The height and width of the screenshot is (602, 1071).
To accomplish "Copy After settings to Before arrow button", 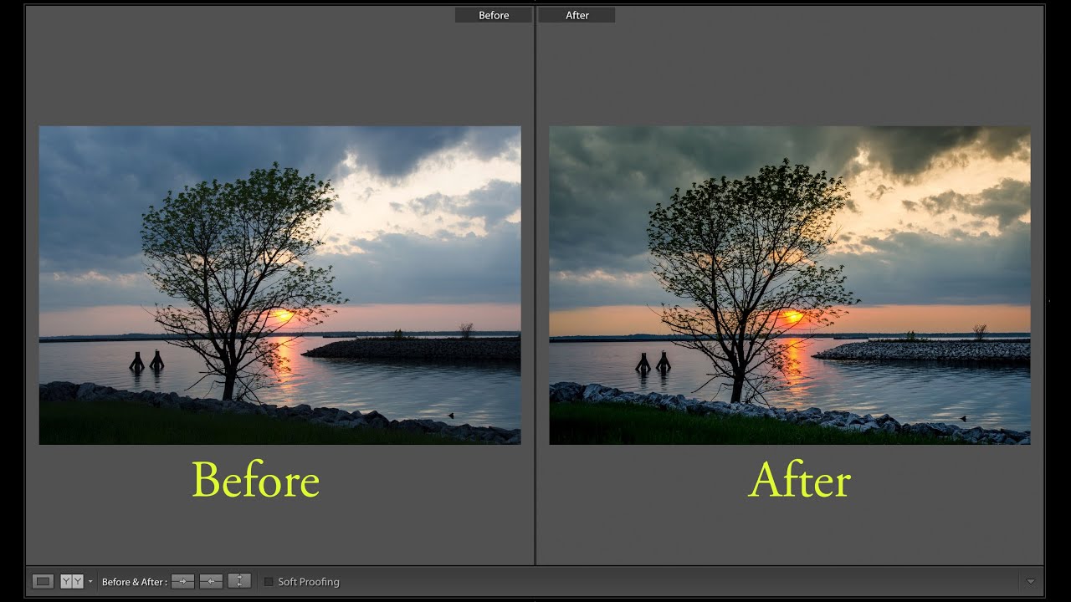I will [211, 581].
